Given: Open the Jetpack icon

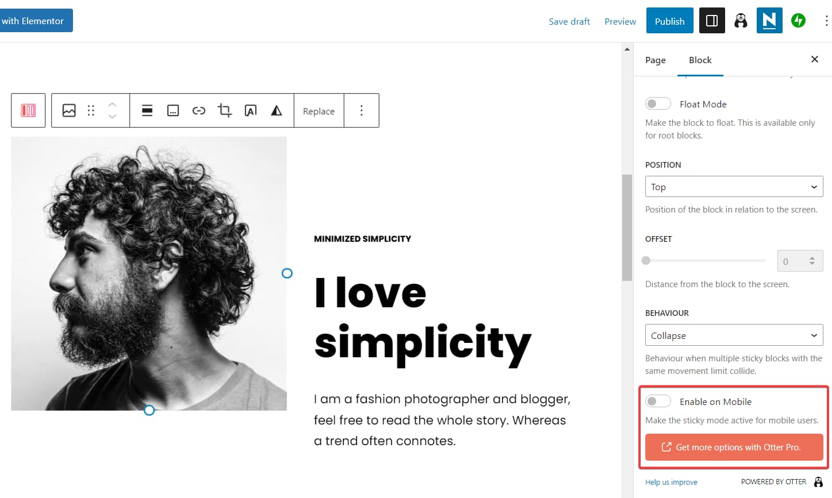Looking at the screenshot, I should pos(798,20).
